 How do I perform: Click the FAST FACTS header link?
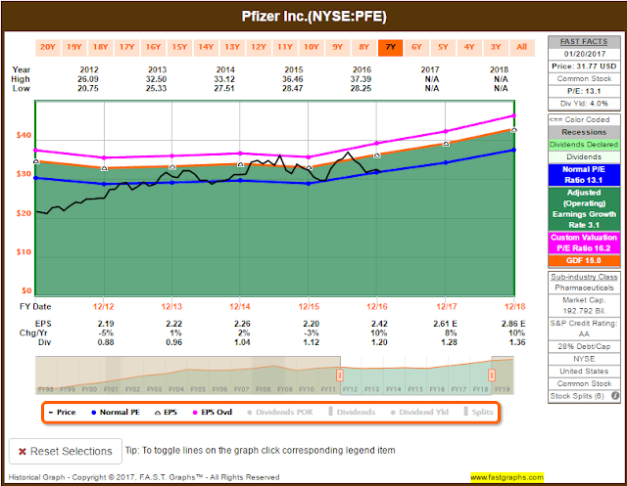click(584, 41)
